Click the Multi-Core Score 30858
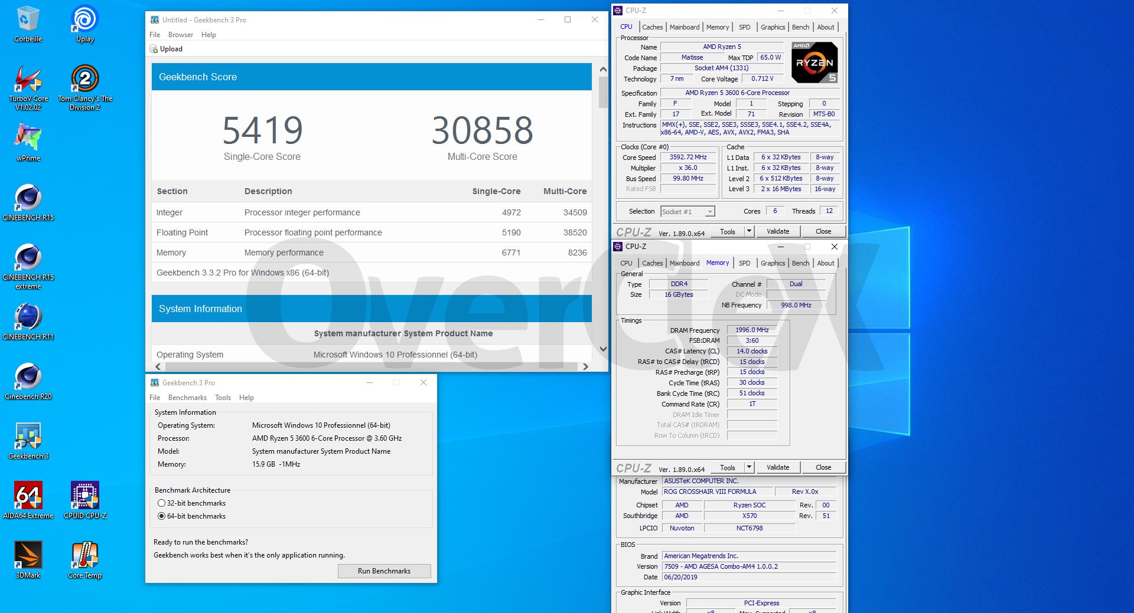This screenshot has width=1134, height=613. coord(482,130)
